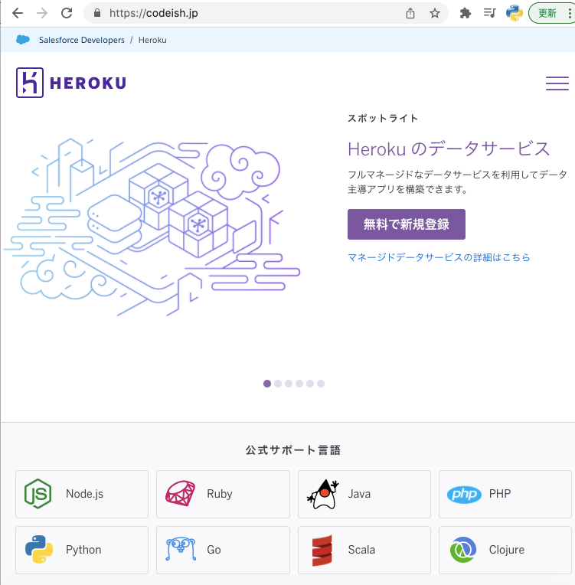Open the Clojure language label
The height and width of the screenshot is (585, 575).
[506, 550]
